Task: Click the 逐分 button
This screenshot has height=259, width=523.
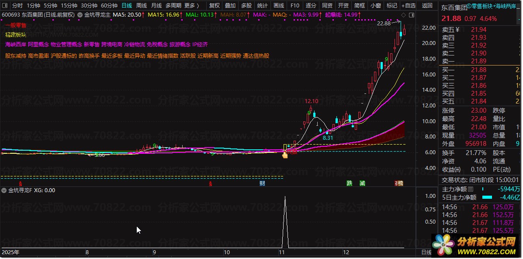Action: pyautogui.click(x=311, y=5)
